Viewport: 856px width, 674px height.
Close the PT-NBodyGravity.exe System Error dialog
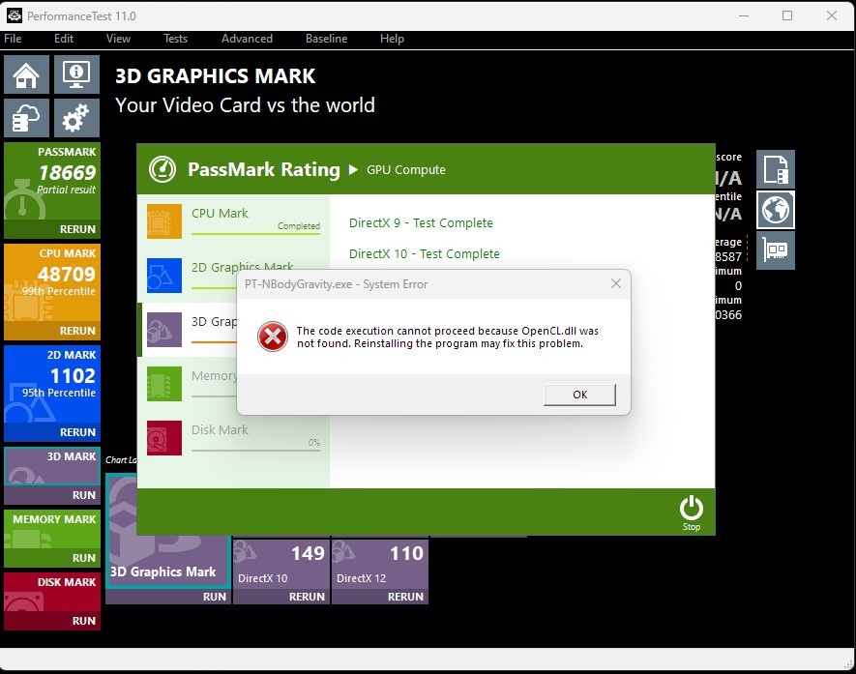[x=616, y=283]
